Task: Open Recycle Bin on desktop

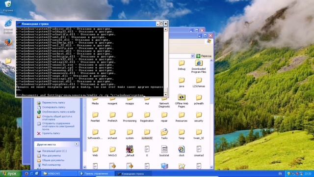Action: click(8, 6)
